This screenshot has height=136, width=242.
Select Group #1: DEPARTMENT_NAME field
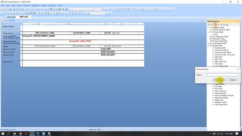point(39,36)
